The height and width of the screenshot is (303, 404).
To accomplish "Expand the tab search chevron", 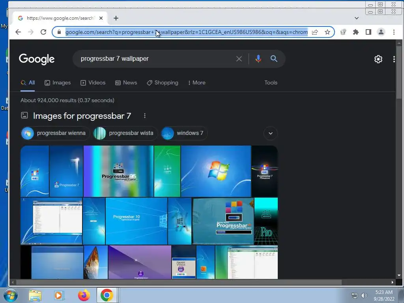I will pyautogui.click(x=357, y=18).
